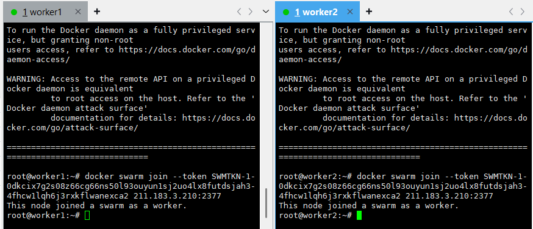Close the worker2 tab
The height and width of the screenshot is (229, 533).
point(350,12)
